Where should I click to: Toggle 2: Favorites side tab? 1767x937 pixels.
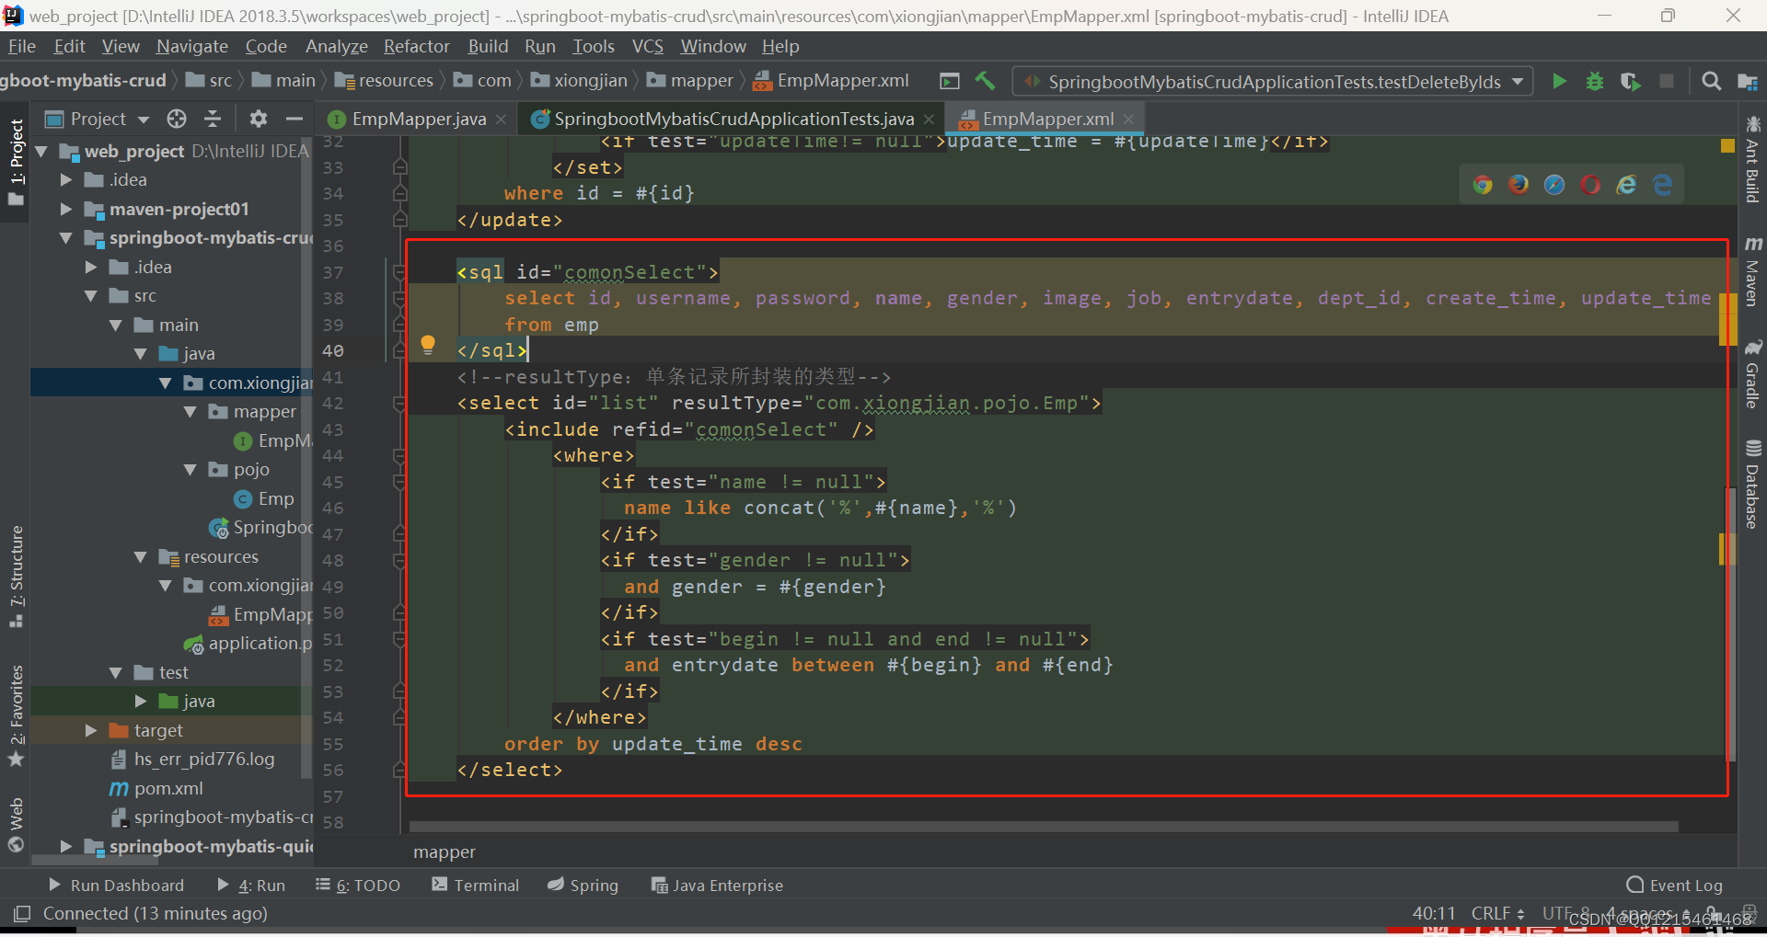[x=16, y=715]
